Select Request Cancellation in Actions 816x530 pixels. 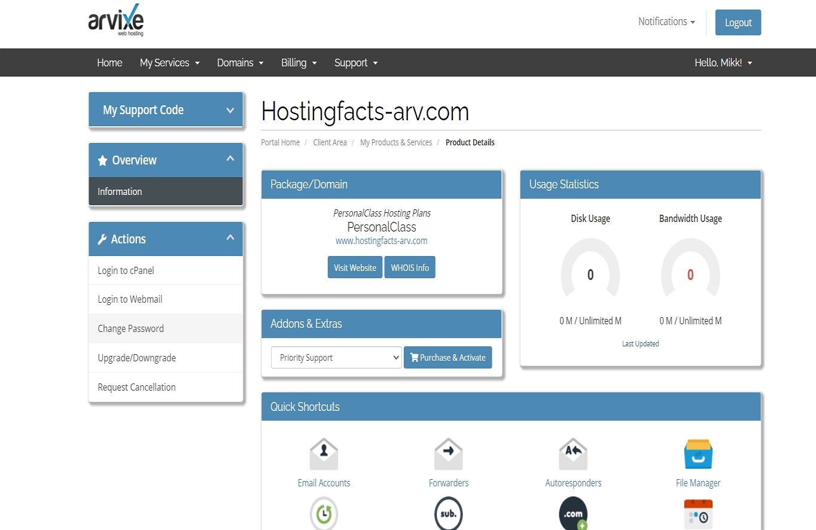pyautogui.click(x=166, y=387)
